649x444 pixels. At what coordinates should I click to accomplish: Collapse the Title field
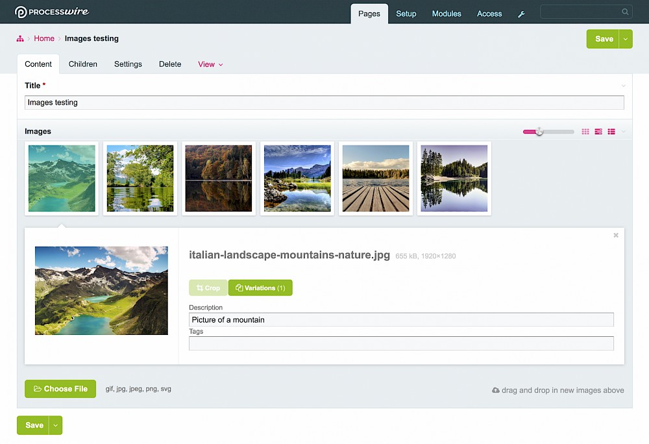point(622,85)
